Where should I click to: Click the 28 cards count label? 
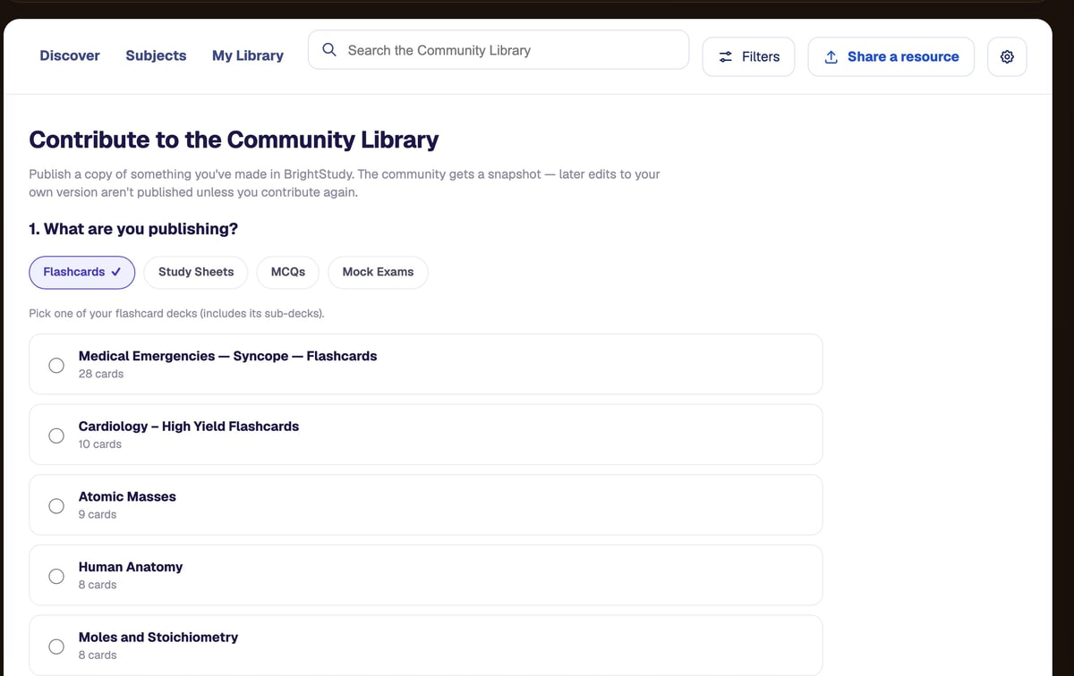click(x=101, y=374)
